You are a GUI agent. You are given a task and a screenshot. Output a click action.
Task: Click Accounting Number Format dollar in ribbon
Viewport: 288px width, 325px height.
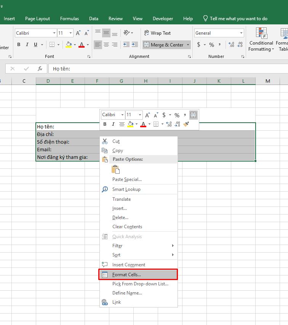click(199, 45)
